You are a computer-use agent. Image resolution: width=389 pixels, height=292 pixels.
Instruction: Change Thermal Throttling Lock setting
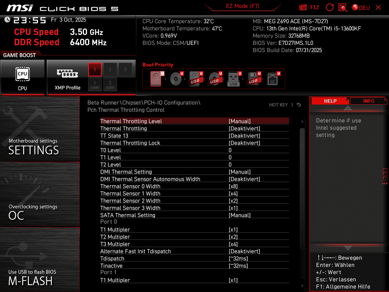point(194,143)
